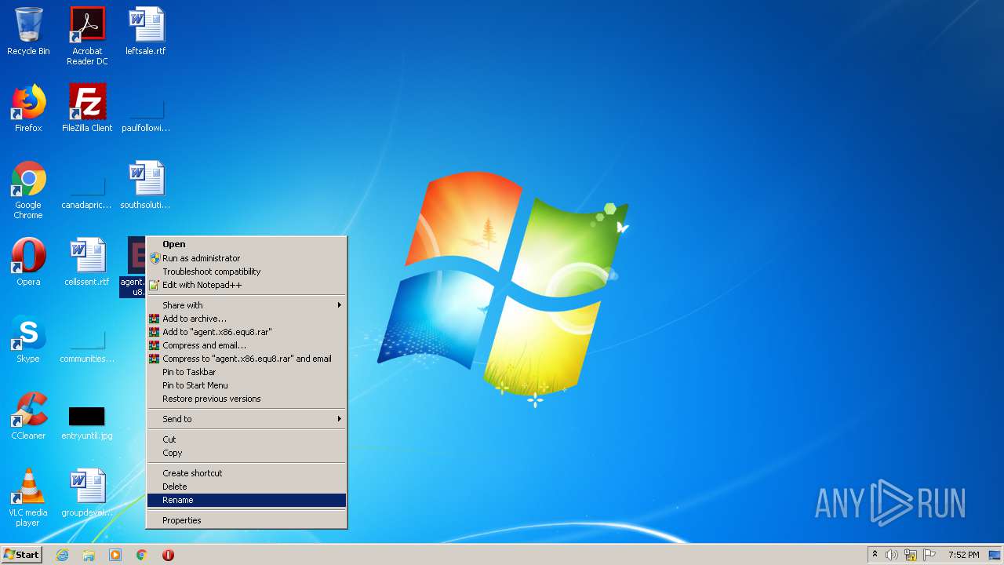Choose Add to archive... entry

[x=246, y=319]
